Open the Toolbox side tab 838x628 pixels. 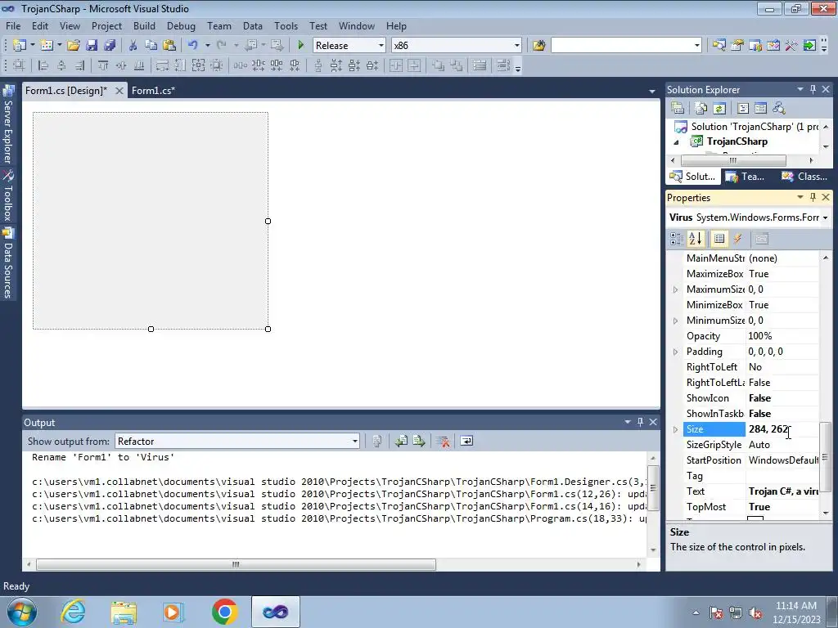pyautogui.click(x=8, y=195)
